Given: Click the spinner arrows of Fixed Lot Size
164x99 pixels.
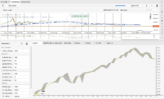Looking at the screenshot, I should coord(29,51).
